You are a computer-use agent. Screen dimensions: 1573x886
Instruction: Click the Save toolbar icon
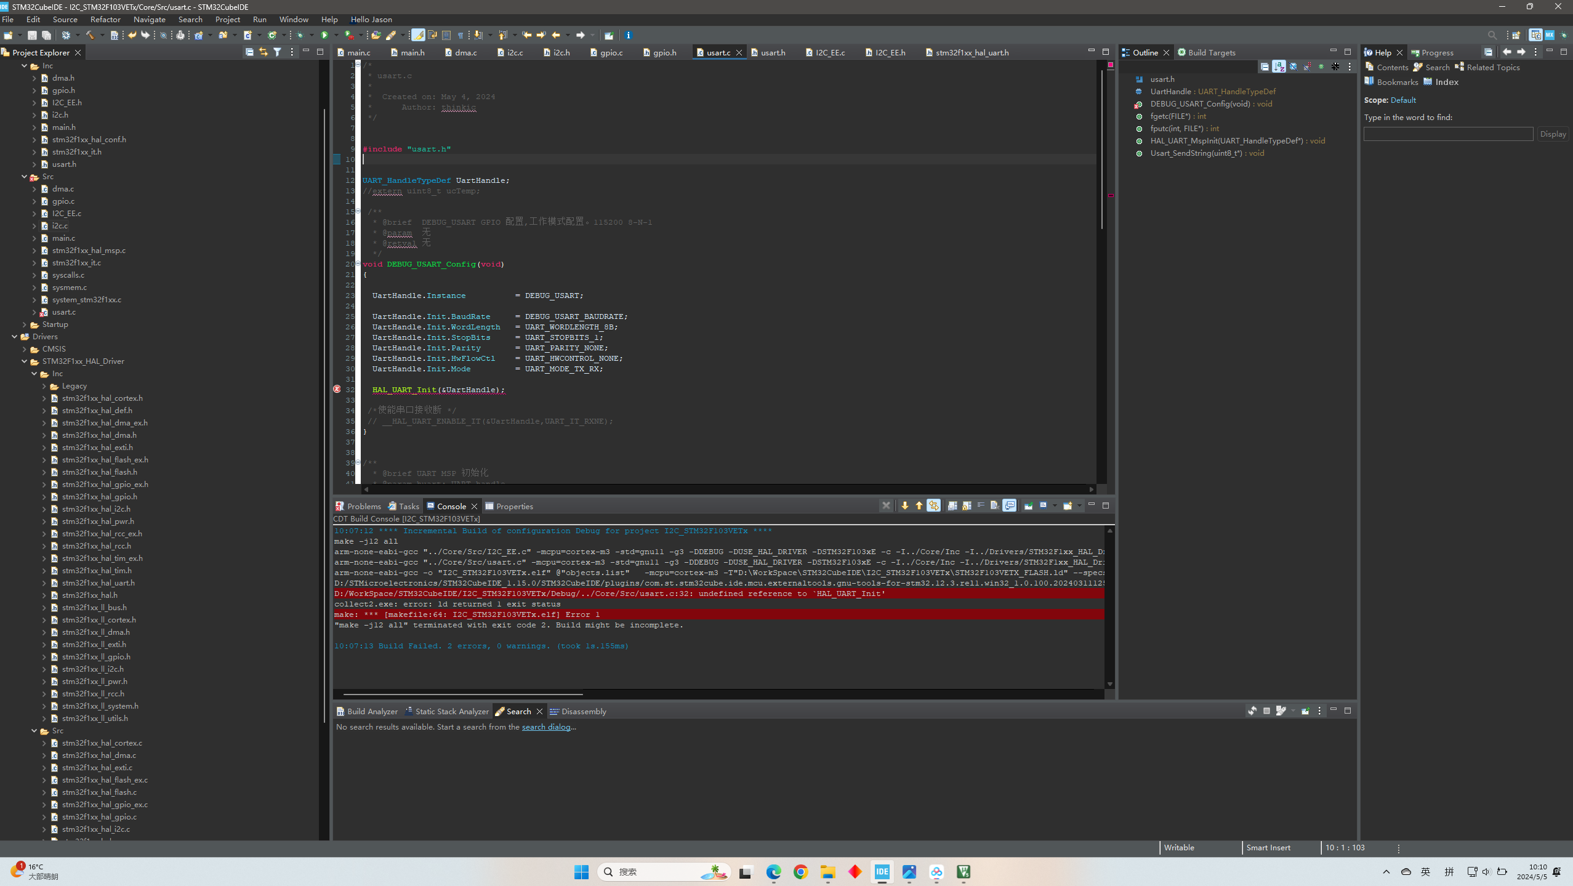pos(32,35)
